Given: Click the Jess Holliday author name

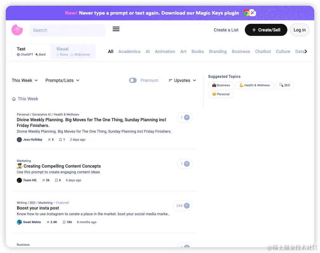Looking at the screenshot, I should point(33,140).
